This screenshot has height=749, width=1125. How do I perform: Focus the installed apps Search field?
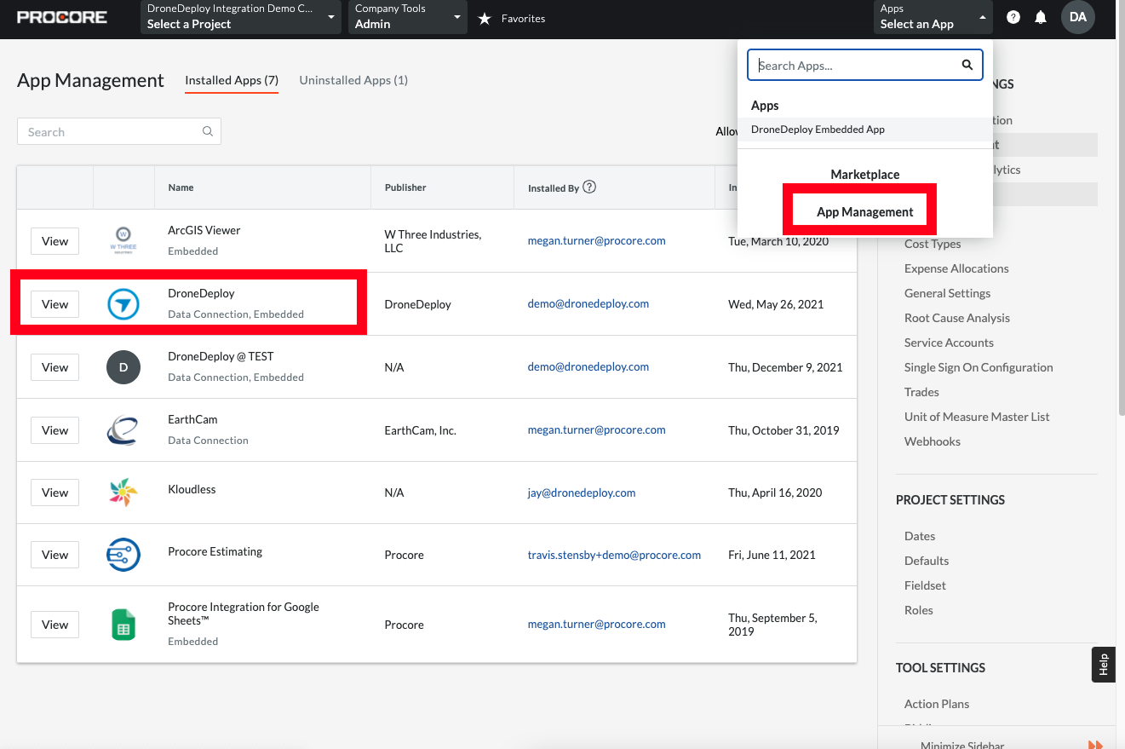point(119,132)
